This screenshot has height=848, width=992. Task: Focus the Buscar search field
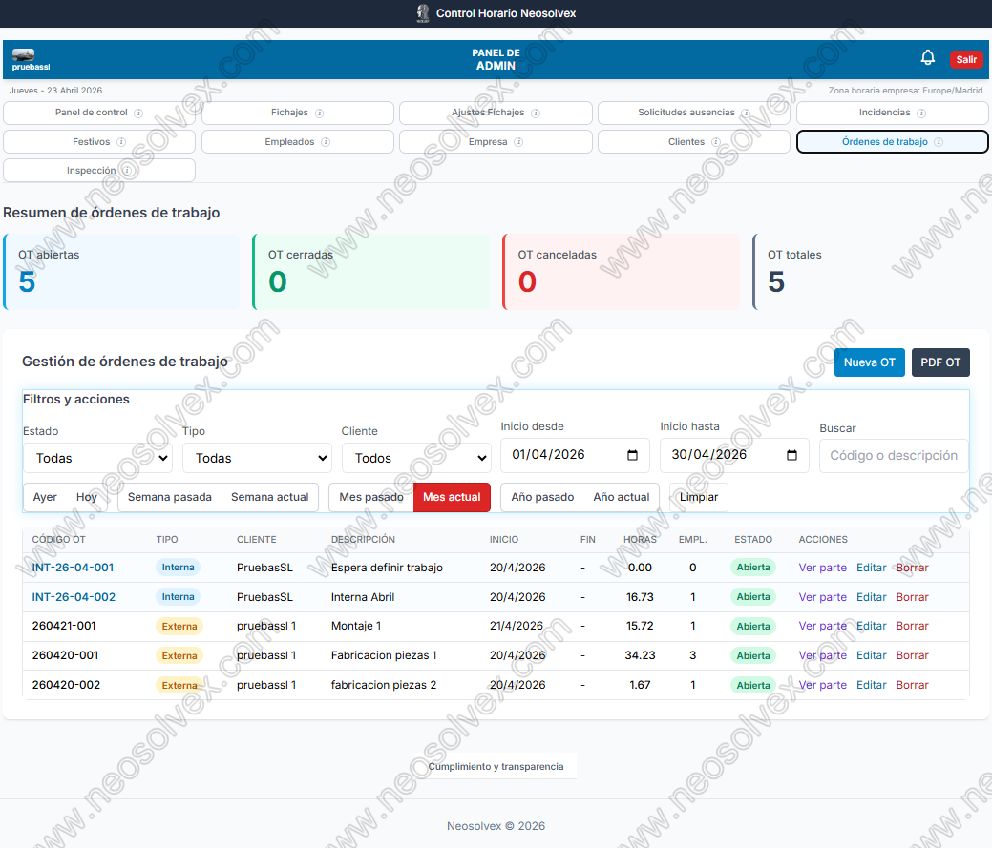(894, 456)
